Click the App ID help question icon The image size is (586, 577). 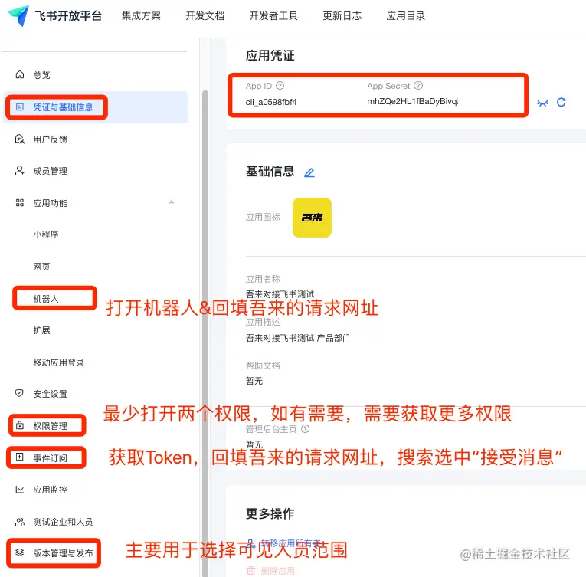click(280, 86)
